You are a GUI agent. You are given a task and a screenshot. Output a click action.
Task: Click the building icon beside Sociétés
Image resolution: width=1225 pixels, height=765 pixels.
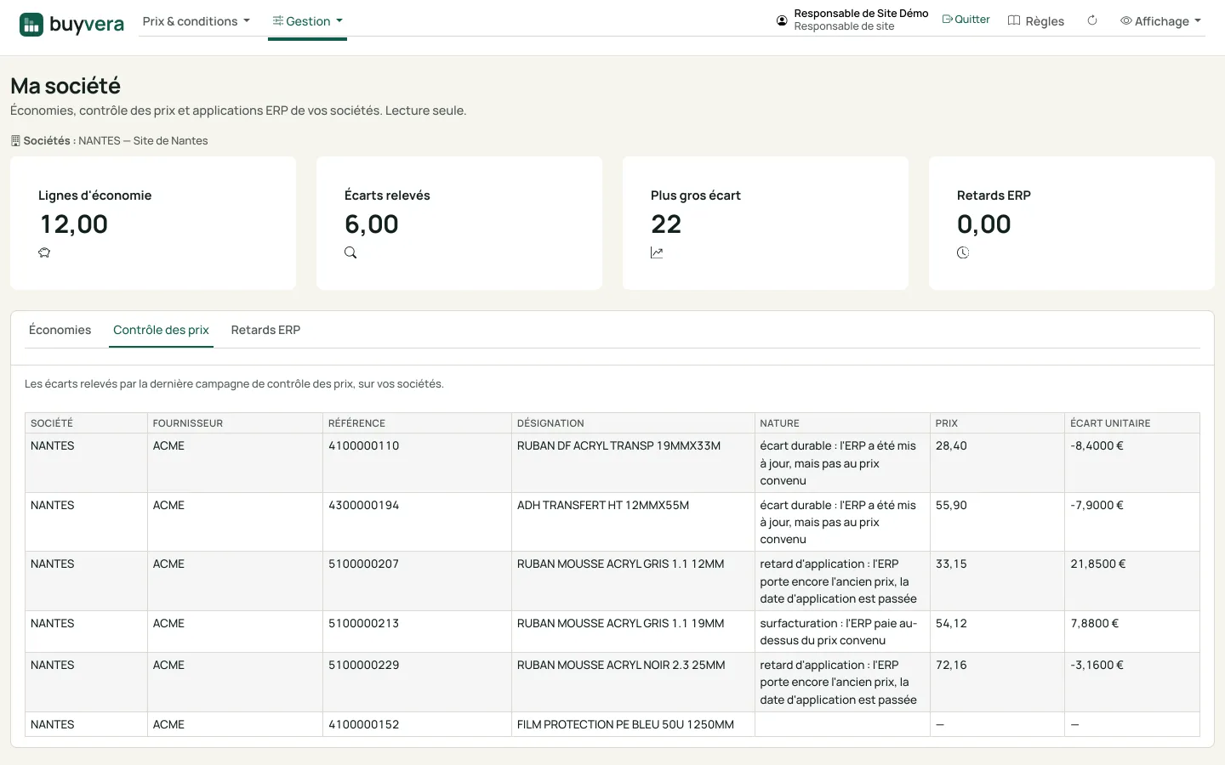tap(15, 141)
